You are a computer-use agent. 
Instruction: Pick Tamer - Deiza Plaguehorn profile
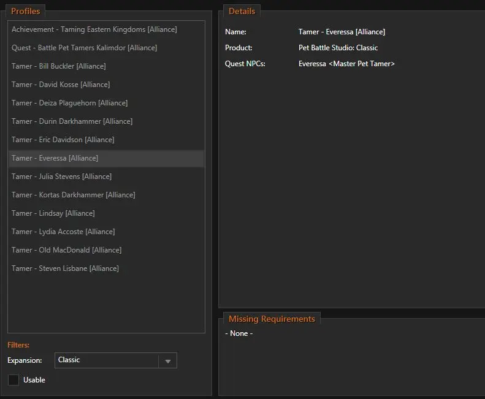point(106,103)
